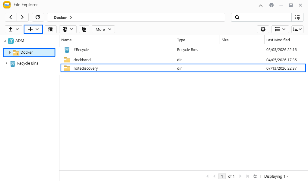Expand the Recycle Bins tree arrow
This screenshot has width=308, height=181.
tap(6, 63)
